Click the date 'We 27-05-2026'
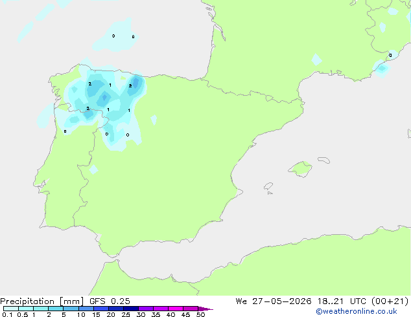Viewport: 411px width, 317px height. pos(274,301)
